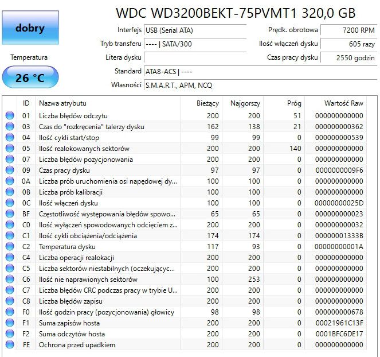Select the 'Ochrona przed upadkiem' row

pos(184,345)
